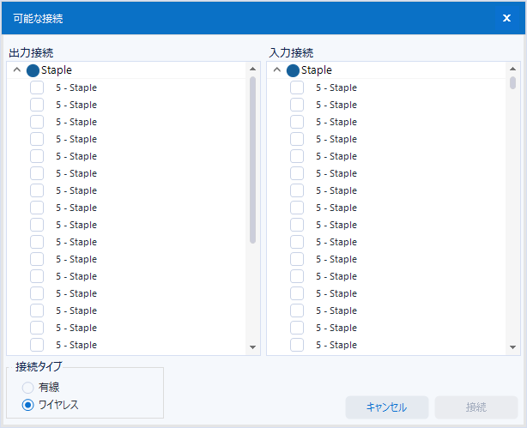Screen dimensions: 527x428
Task: Check the first 5 - Staple box in 出力接続
Action: pos(37,87)
